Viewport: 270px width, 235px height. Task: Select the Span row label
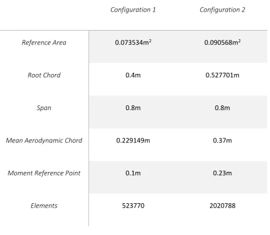click(44, 108)
